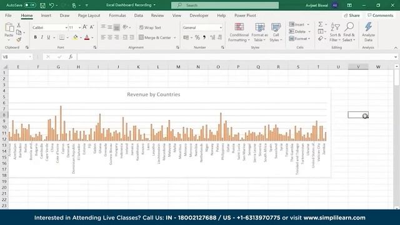Image resolution: width=400 pixels, height=225 pixels.
Task: Open the General number format dropdown
Action: tap(221, 27)
